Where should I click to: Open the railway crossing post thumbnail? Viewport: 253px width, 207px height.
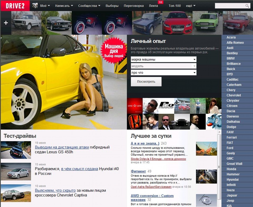[x=206, y=149]
